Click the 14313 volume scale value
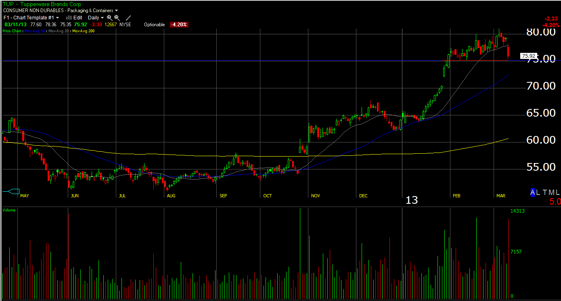The image size is (561, 301). (x=517, y=211)
